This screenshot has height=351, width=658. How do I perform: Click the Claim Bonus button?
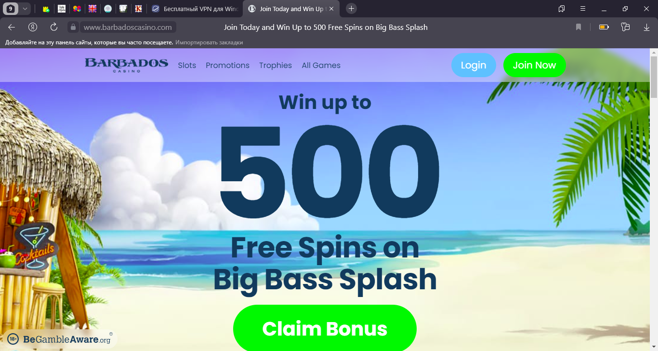pyautogui.click(x=325, y=328)
